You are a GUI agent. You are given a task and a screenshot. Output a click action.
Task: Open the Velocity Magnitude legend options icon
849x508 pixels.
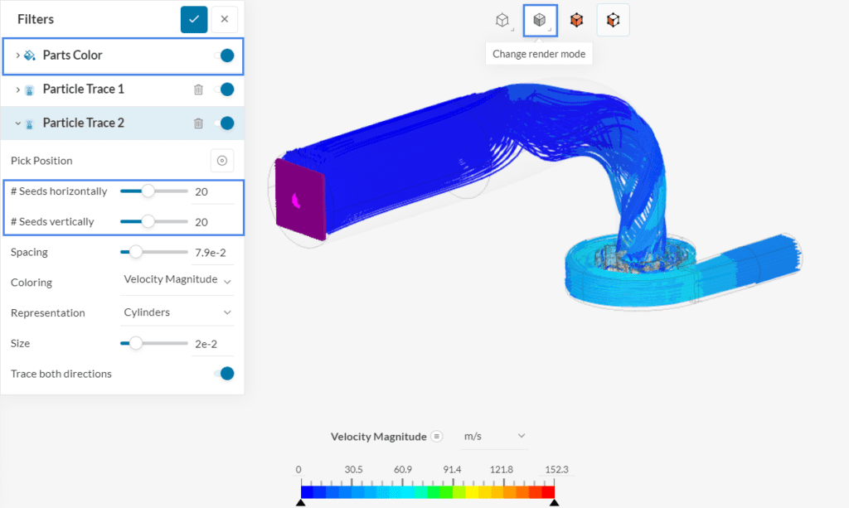(439, 436)
